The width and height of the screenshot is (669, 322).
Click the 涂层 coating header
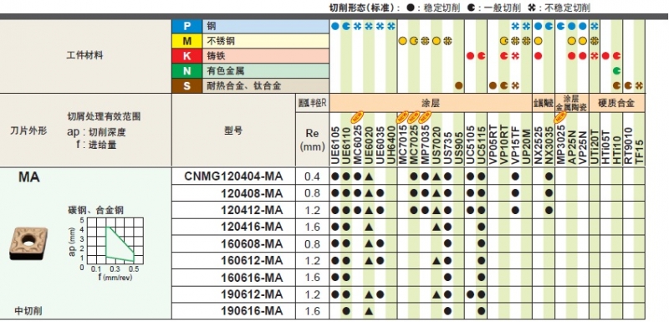431,103
